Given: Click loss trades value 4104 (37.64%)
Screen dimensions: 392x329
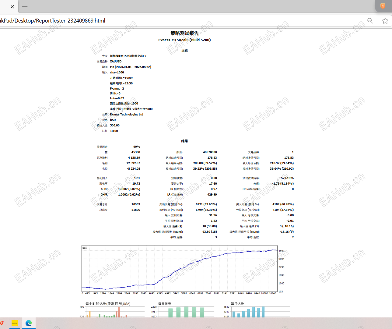Looking at the screenshot, I should tap(283, 210).
